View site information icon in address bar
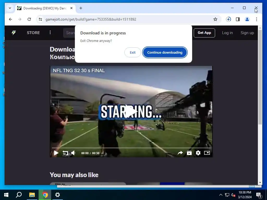Viewport: 267px width, 200px height. [40, 19]
